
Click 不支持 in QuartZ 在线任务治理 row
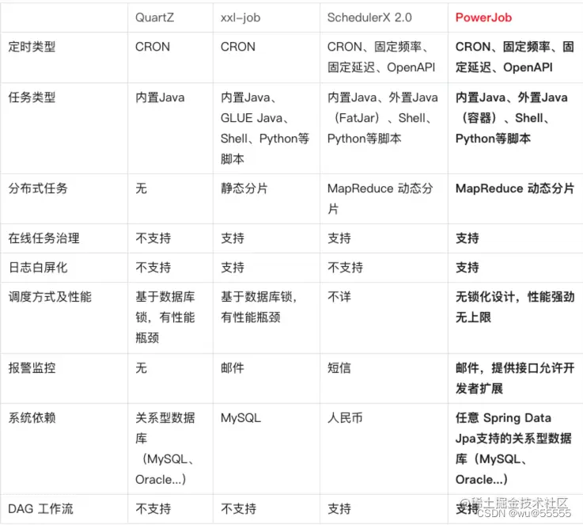pos(153,238)
